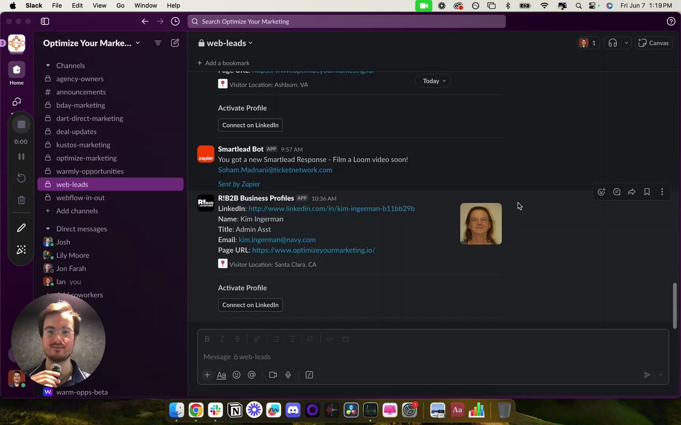The height and width of the screenshot is (425, 681).
Task: Reply in thread to the message
Action: tap(617, 192)
